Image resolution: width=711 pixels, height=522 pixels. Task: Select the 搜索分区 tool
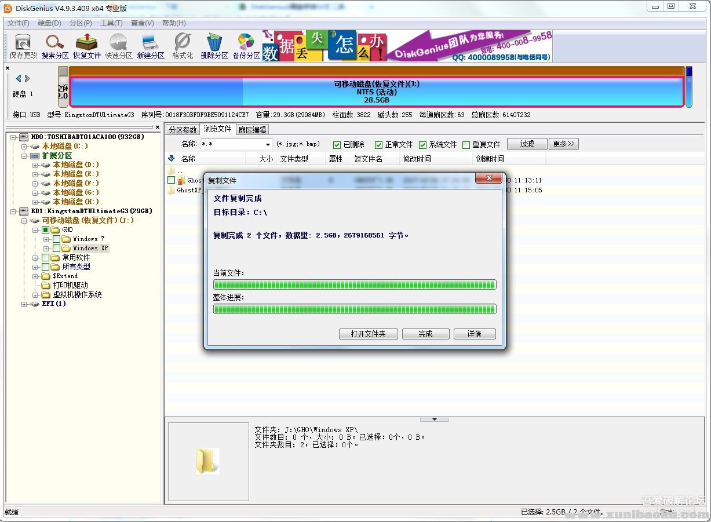(54, 45)
